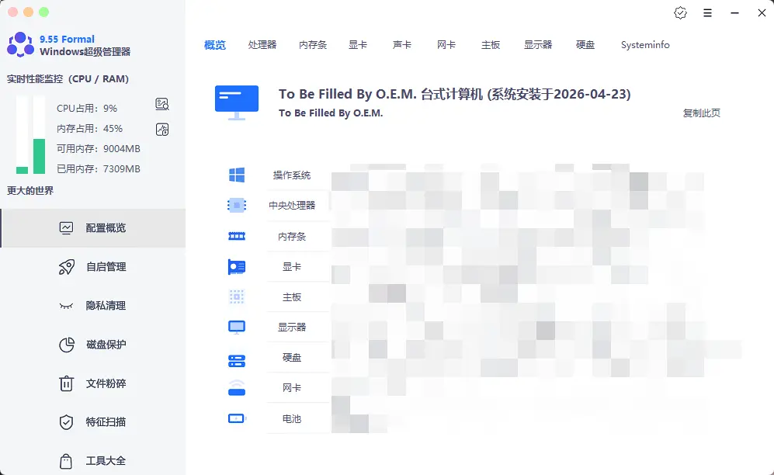Click the motherboard icon for 主板
The image size is (774, 475).
[237, 297]
